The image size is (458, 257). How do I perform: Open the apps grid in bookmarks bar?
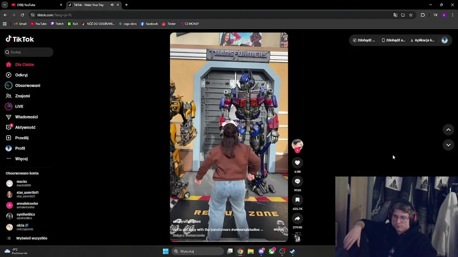tap(5, 24)
